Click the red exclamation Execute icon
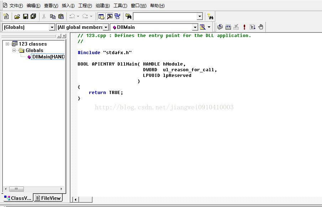 (x=244, y=27)
